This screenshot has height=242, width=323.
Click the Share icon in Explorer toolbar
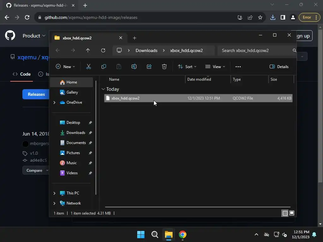pos(149,66)
